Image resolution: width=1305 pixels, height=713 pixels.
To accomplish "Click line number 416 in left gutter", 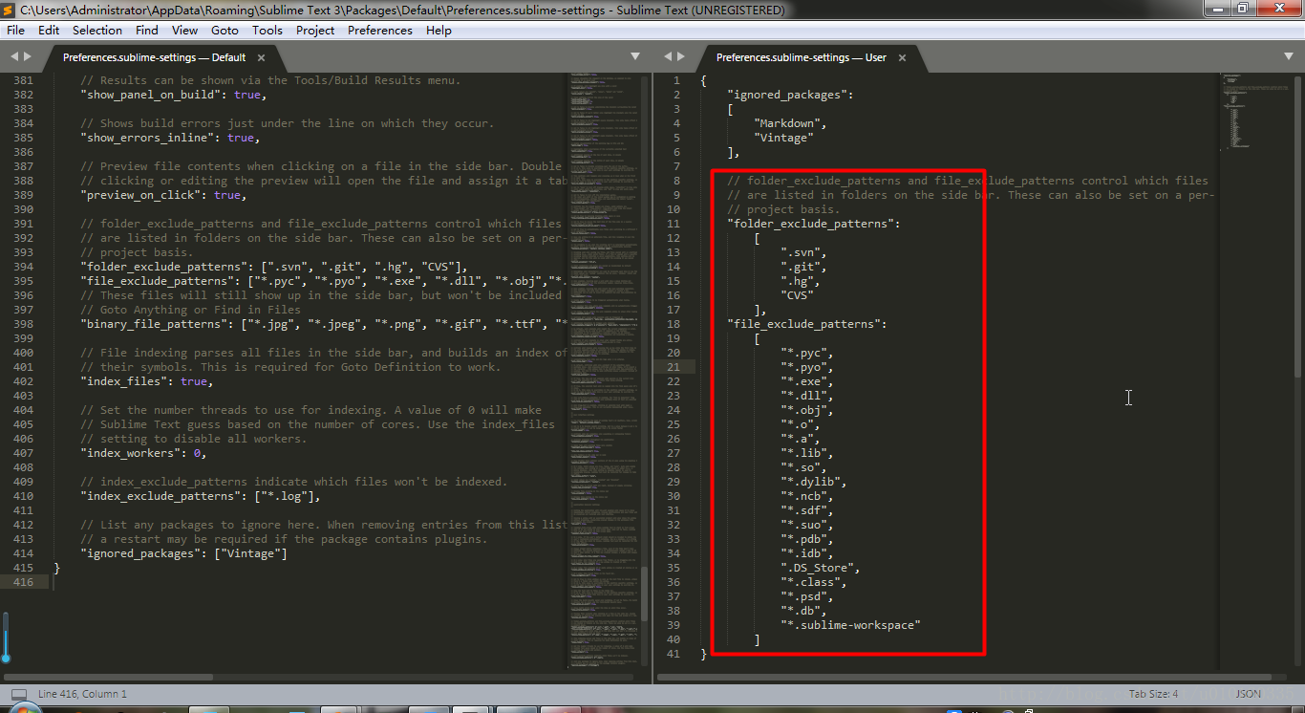I will click(x=23, y=582).
